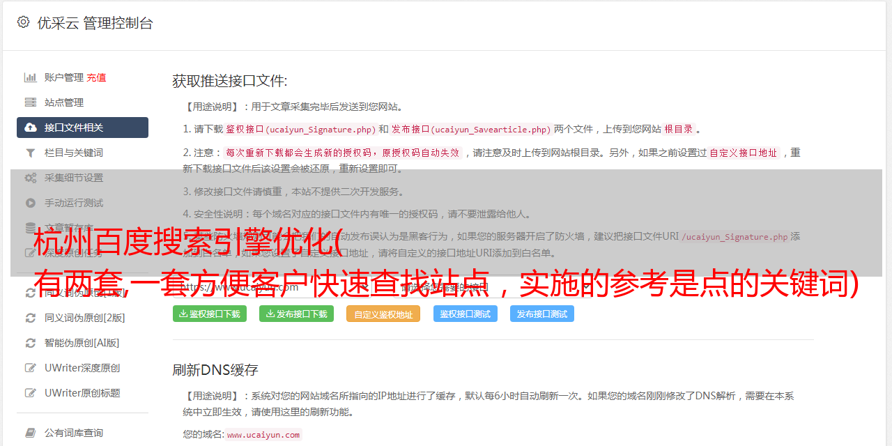
Task: Click the 优采云 管理控制台 title
Action: [x=95, y=23]
